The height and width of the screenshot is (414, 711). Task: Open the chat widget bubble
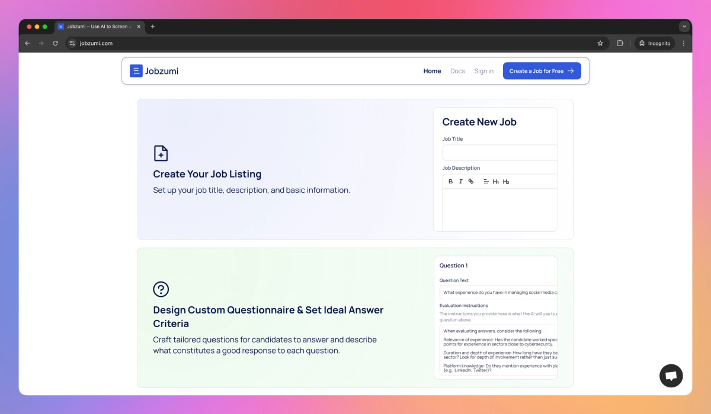point(671,376)
